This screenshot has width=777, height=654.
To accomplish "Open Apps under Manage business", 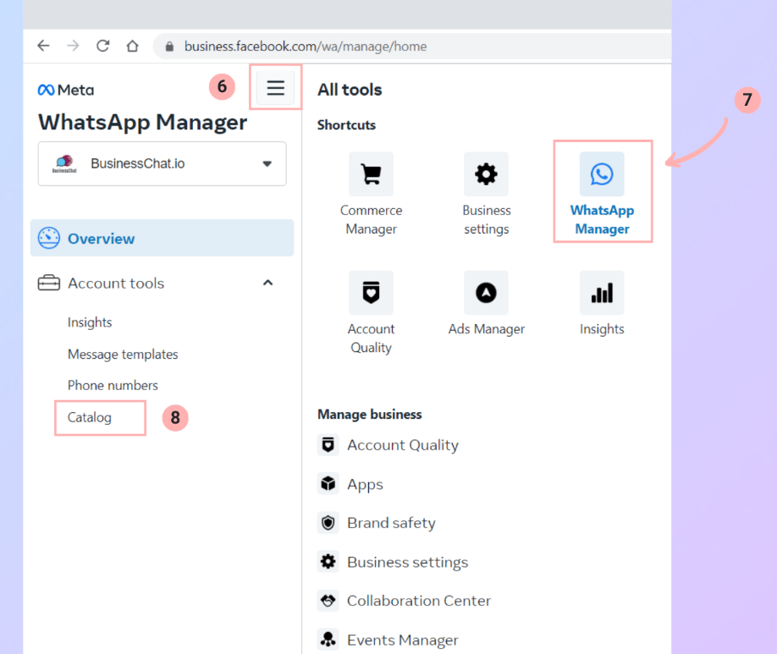I will [365, 485].
